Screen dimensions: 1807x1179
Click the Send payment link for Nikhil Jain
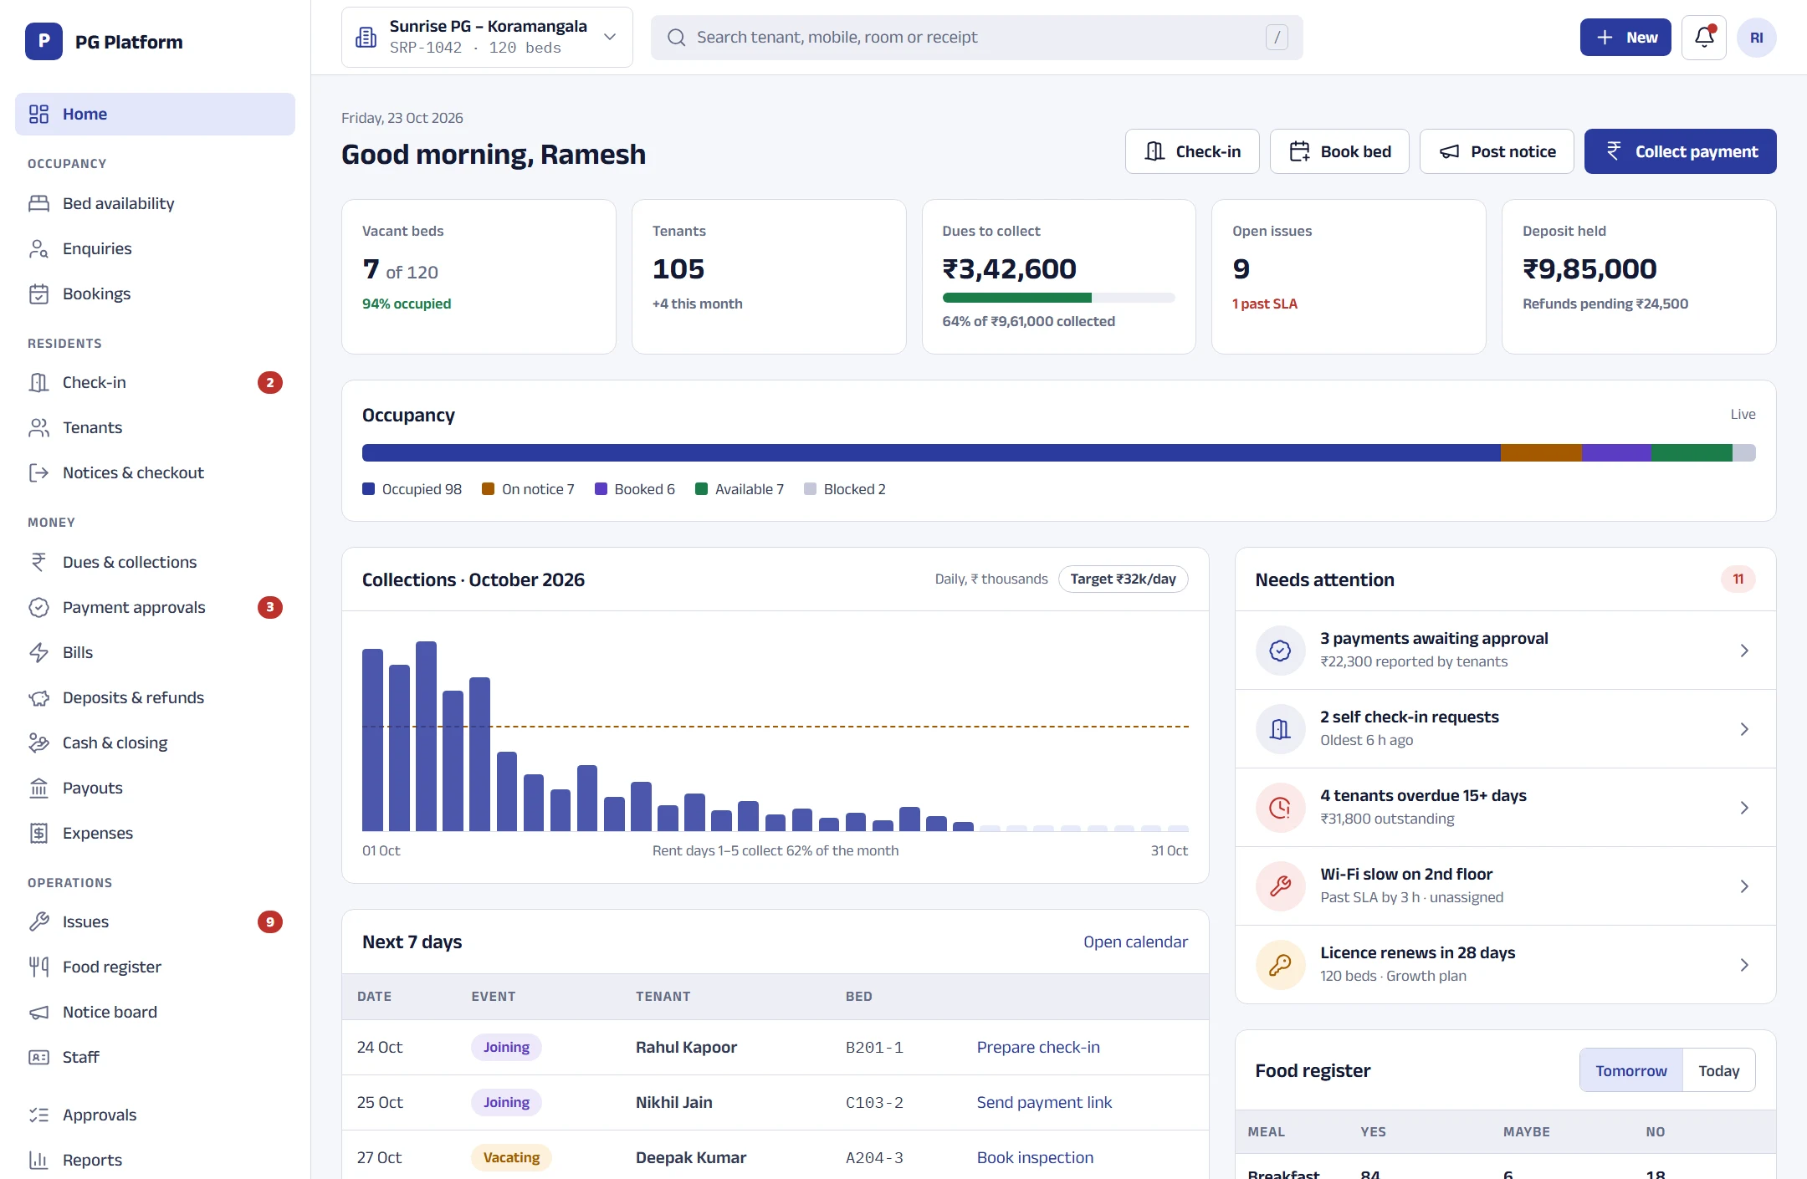(1044, 1102)
